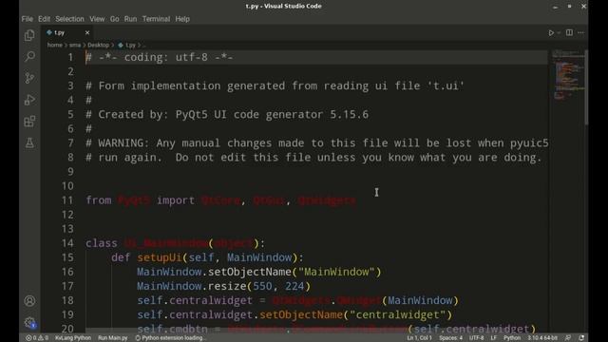Click 'PyQt5 UI code generator 5.15.6' comment
Screen dimensions: 608x342
click(x=272, y=114)
